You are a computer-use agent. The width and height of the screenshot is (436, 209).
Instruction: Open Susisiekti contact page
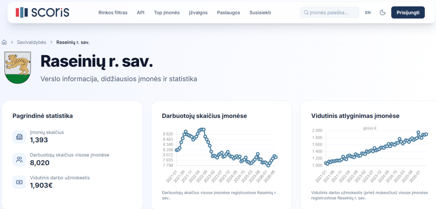tap(260, 13)
